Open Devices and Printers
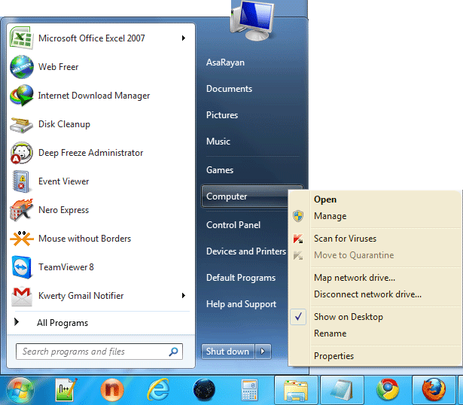Image resolution: width=463 pixels, height=405 pixels. tap(246, 251)
